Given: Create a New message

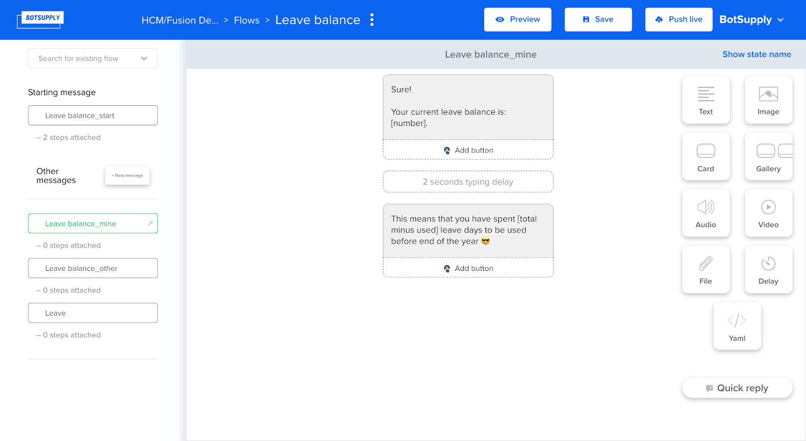Looking at the screenshot, I should point(127,176).
